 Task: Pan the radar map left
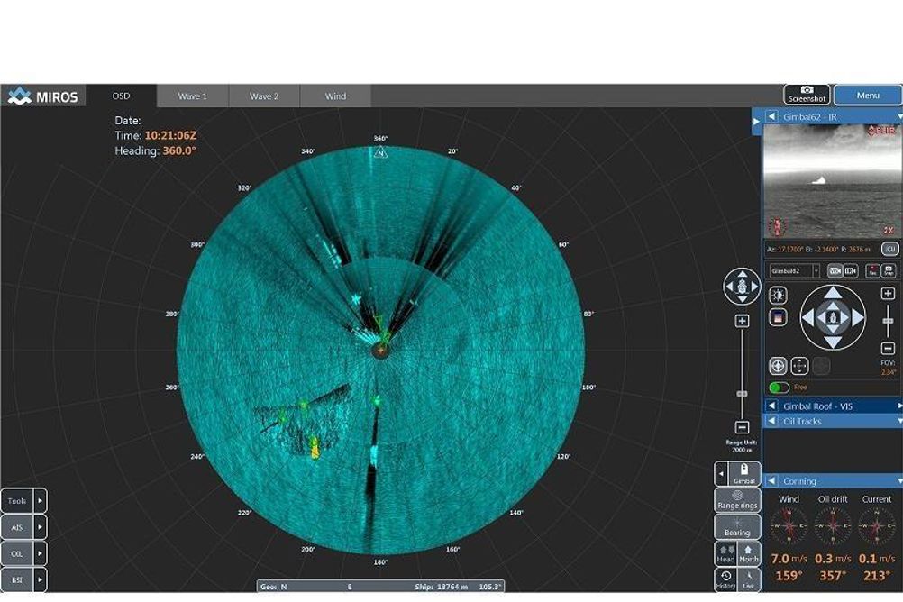(729, 287)
